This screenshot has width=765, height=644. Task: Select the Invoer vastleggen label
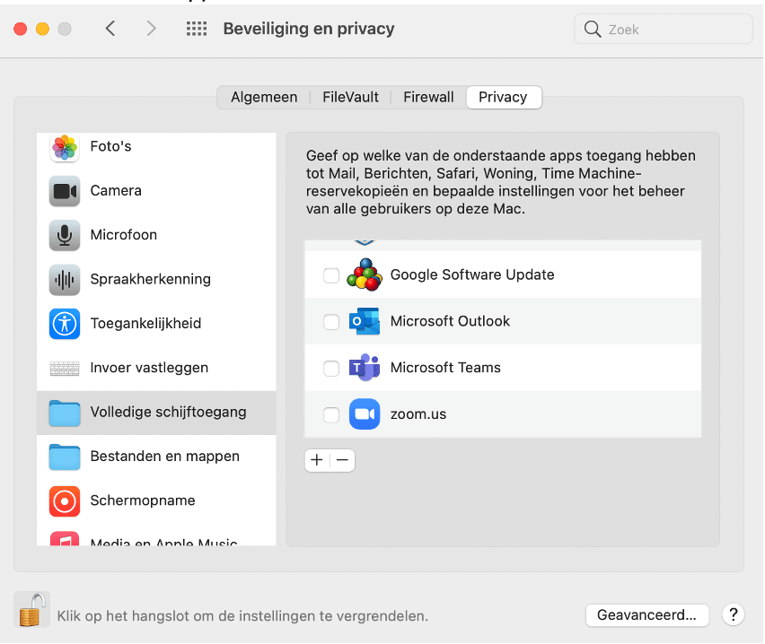click(149, 368)
